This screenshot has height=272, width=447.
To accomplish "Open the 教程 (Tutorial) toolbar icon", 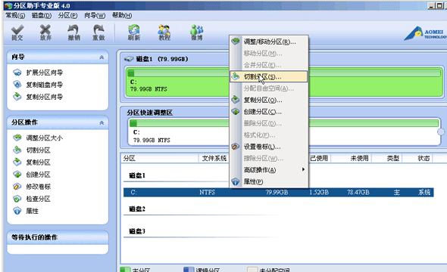I will point(164,32).
